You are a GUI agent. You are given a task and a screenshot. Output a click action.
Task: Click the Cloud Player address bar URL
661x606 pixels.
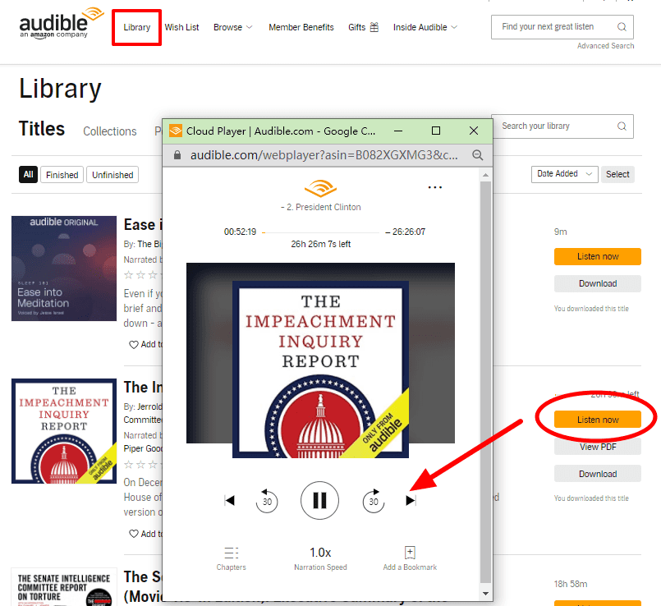324,155
